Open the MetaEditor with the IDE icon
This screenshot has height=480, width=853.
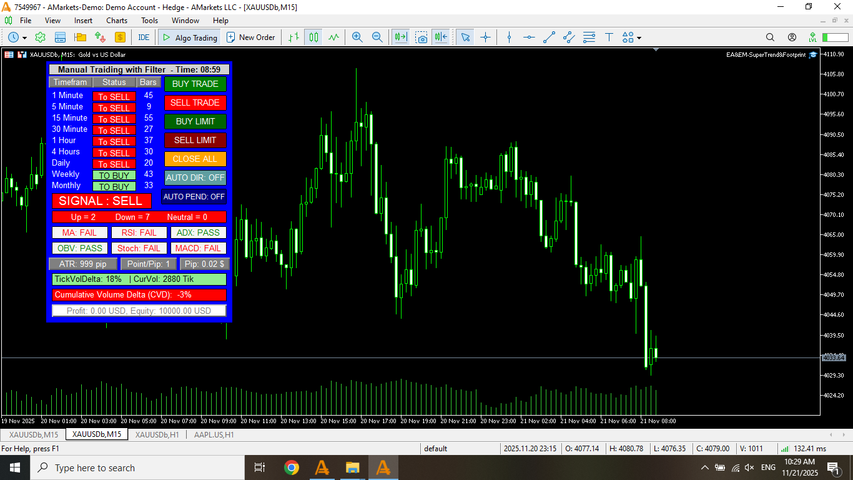coord(144,37)
